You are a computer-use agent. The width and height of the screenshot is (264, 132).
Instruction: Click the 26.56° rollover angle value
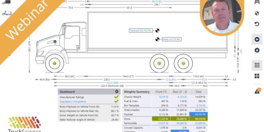coord(115,120)
